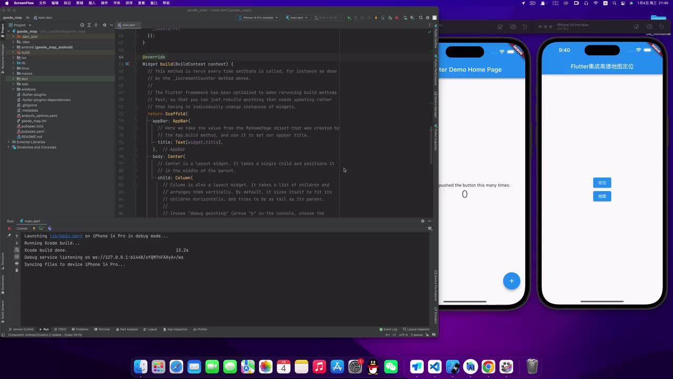Click the hot reload lightning icon in Run console
Viewport: 673px width, 379px height.
point(34,228)
